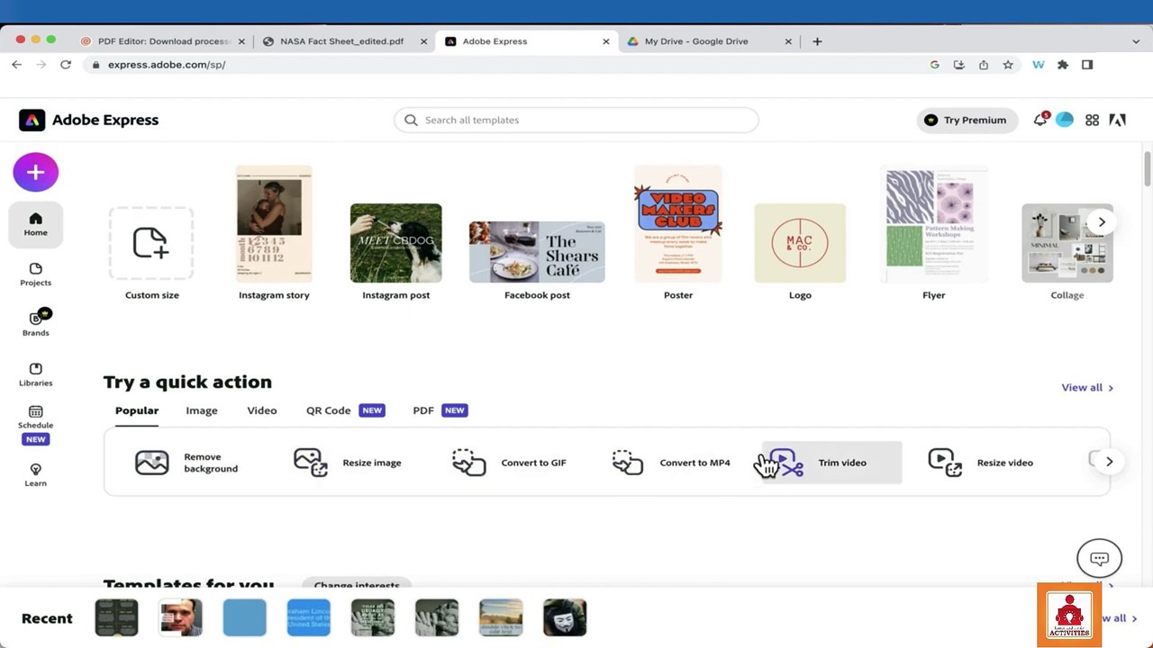The image size is (1153, 648).
Task: Open the notifications bell
Action: click(1040, 120)
